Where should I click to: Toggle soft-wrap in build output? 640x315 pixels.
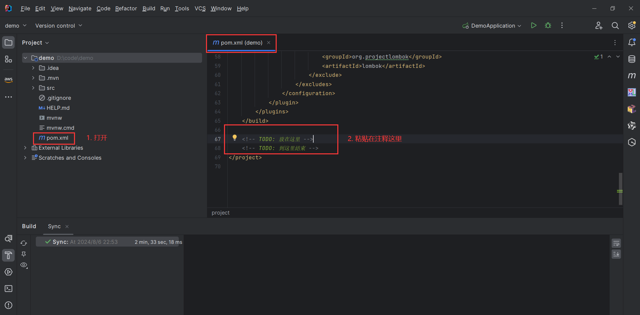pyautogui.click(x=616, y=243)
